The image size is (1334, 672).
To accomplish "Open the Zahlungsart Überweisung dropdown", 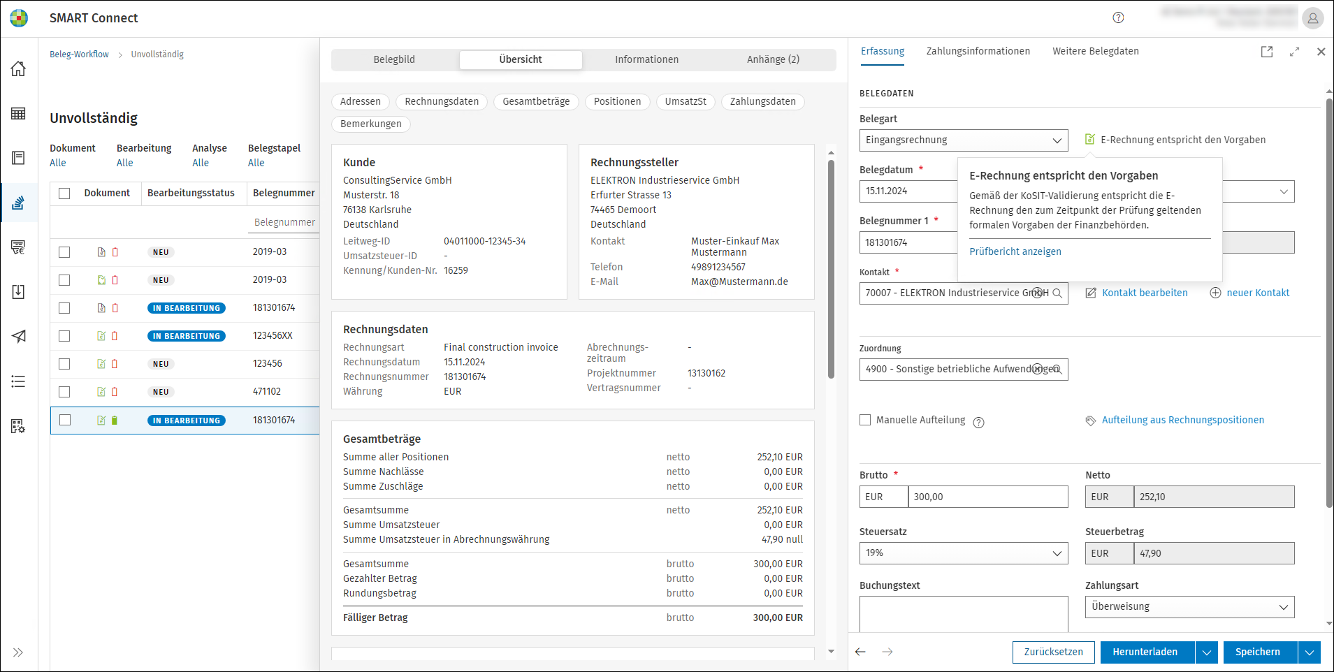I will [x=1189, y=607].
